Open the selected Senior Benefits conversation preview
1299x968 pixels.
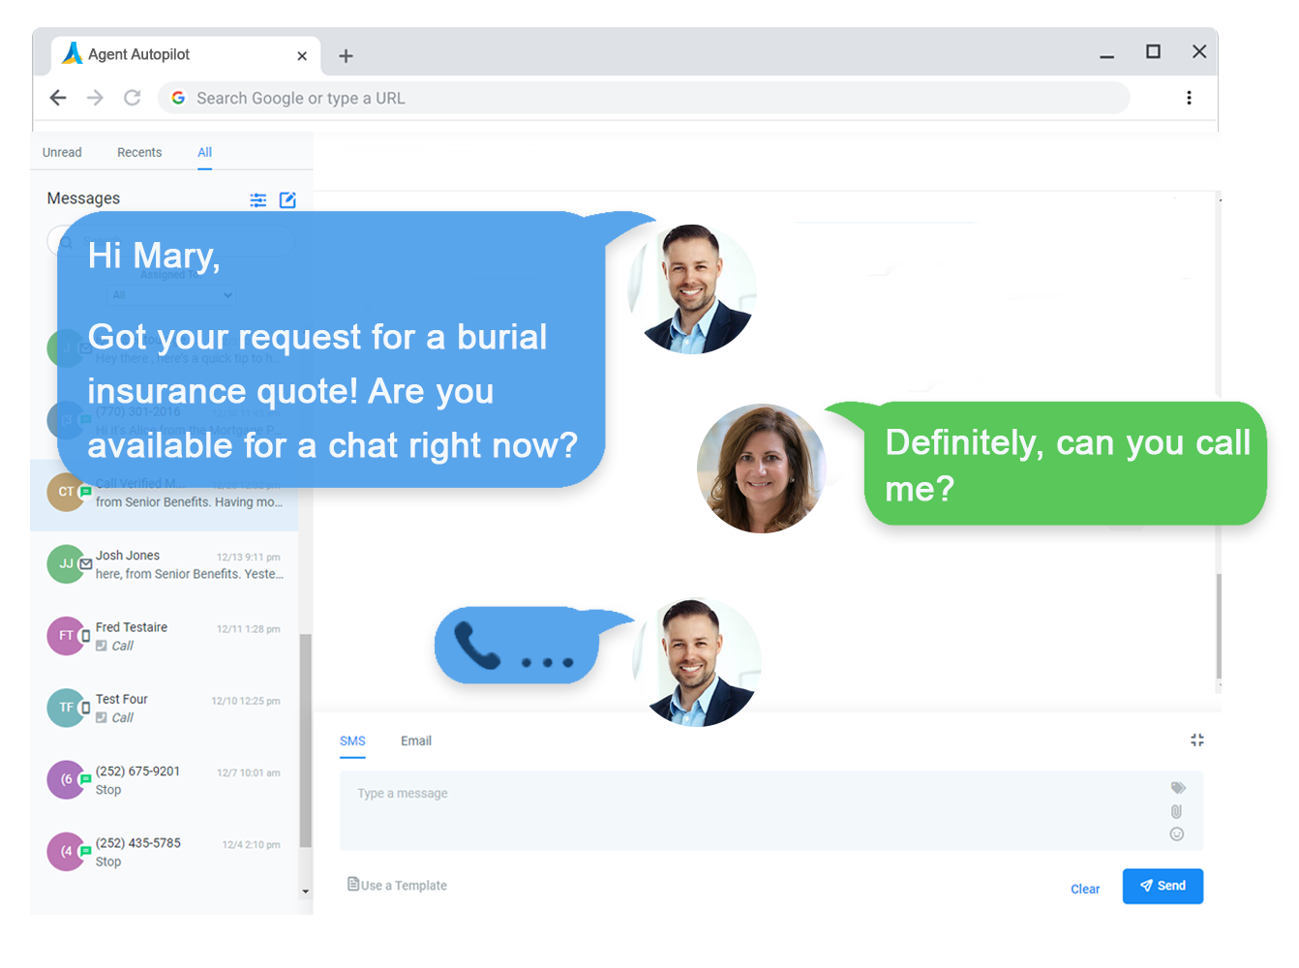click(x=190, y=502)
